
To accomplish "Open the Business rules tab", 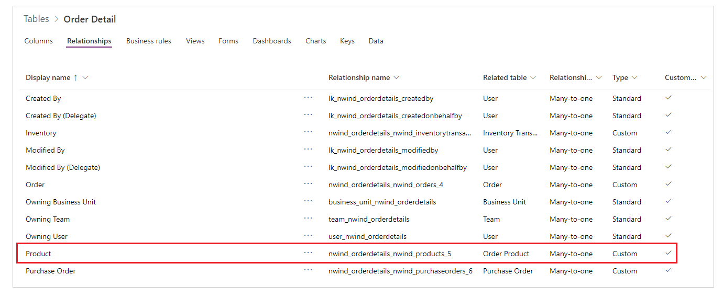I will click(x=149, y=41).
